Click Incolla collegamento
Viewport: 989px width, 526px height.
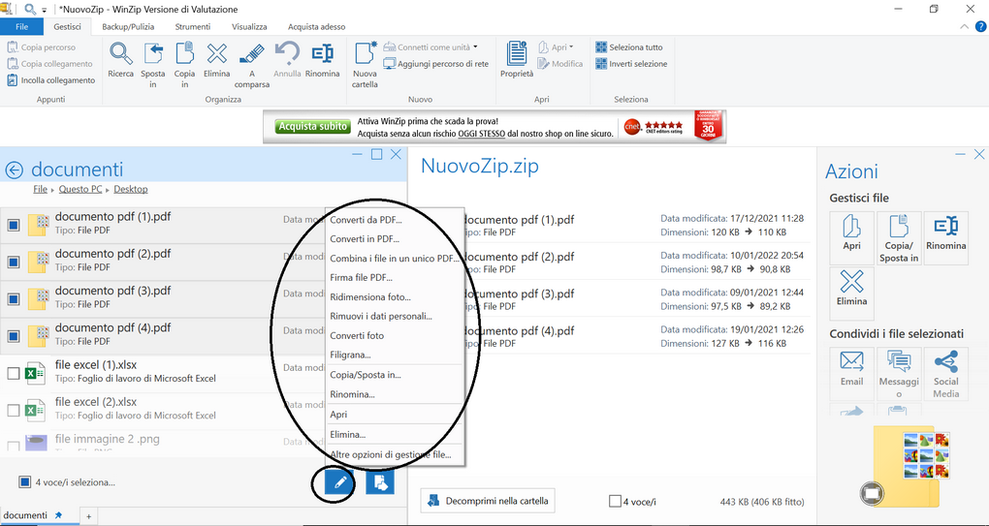coord(51,80)
